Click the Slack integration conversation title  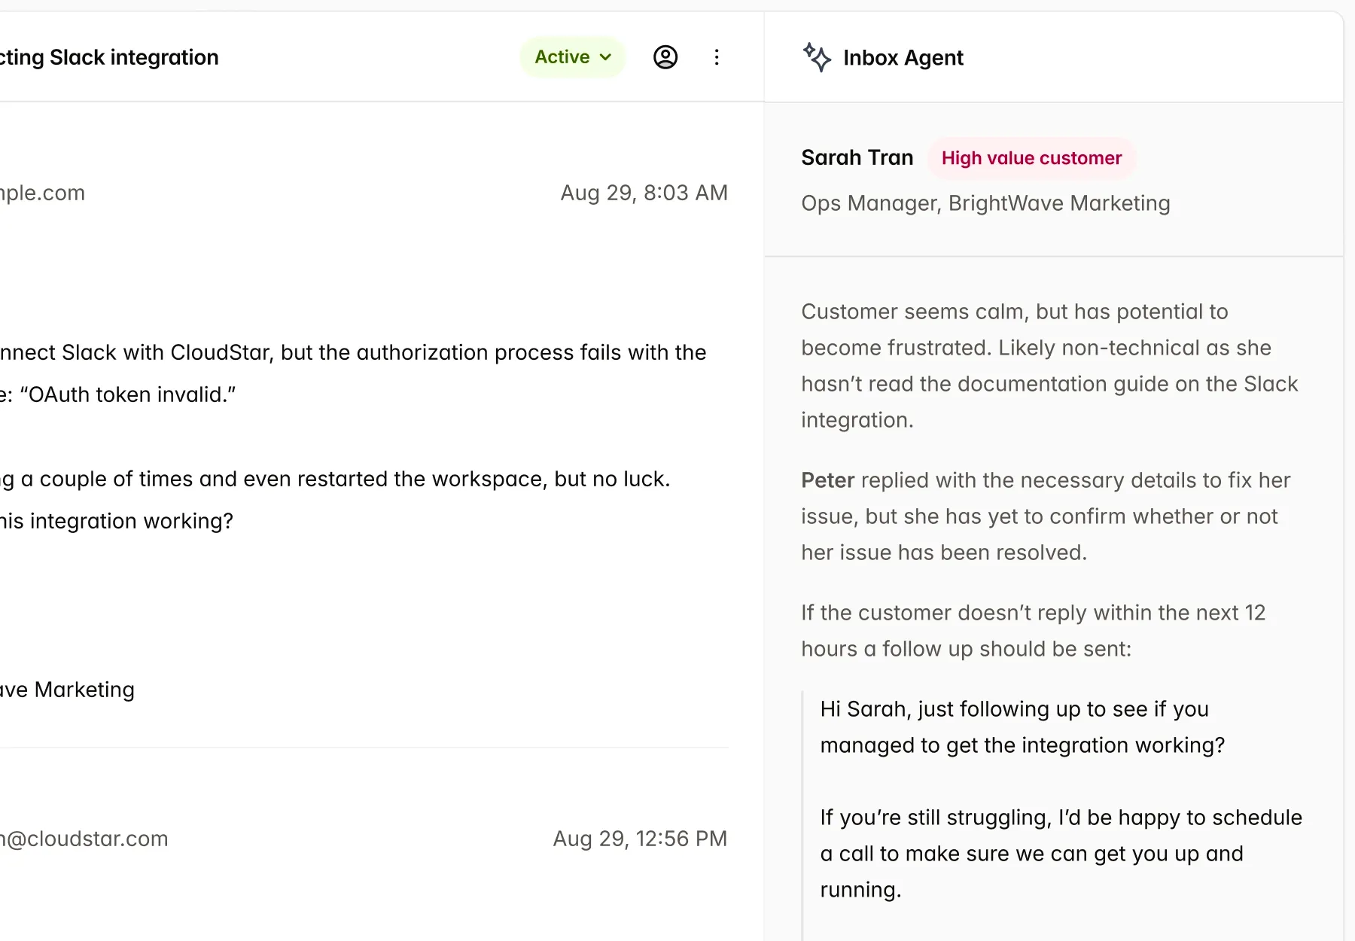tap(109, 57)
